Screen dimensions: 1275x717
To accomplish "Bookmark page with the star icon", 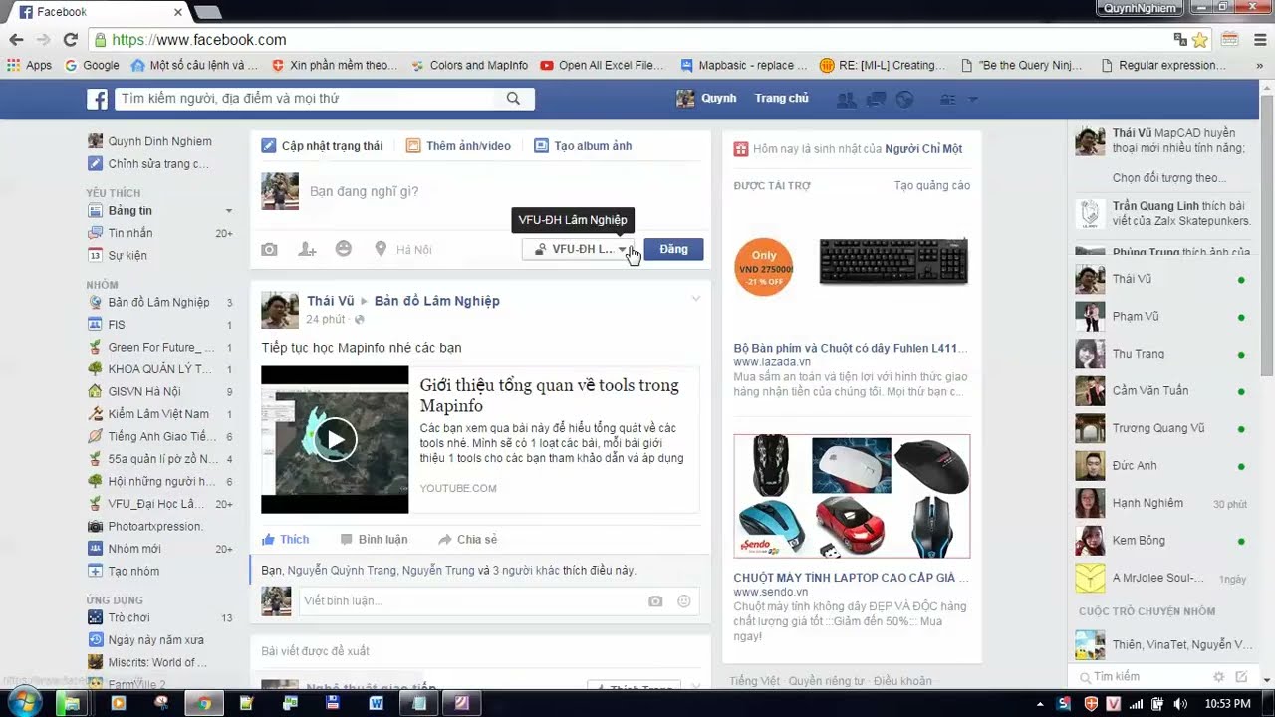I will coord(1200,40).
